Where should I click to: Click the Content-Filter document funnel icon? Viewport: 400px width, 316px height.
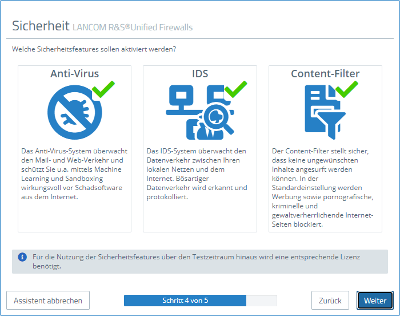[322, 112]
